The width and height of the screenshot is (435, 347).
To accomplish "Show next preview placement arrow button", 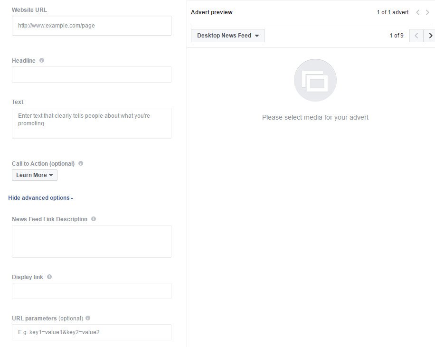I will point(430,36).
